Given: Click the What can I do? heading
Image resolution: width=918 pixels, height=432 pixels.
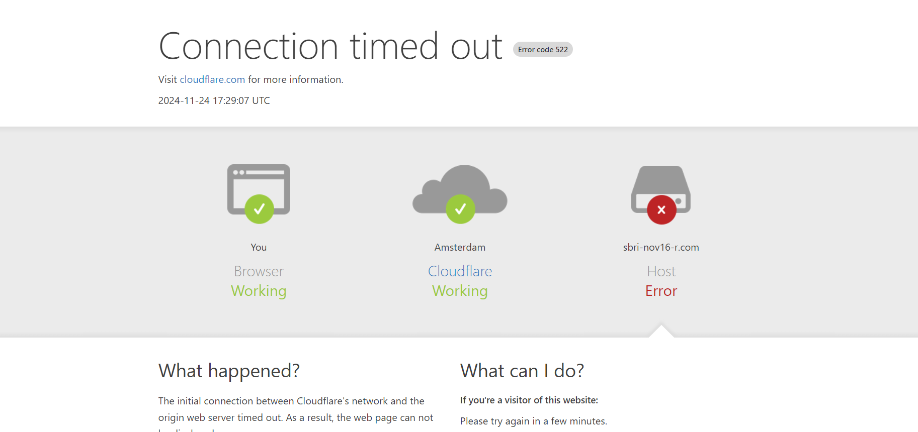Looking at the screenshot, I should tap(522, 371).
